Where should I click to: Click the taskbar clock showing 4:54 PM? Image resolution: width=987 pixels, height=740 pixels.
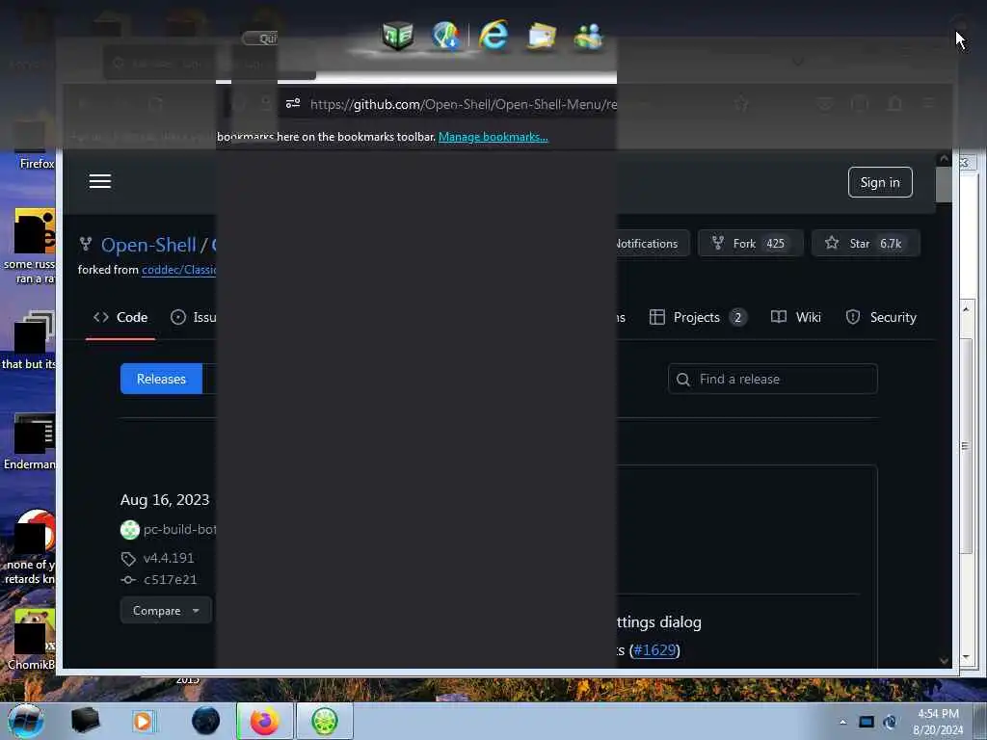click(x=938, y=721)
